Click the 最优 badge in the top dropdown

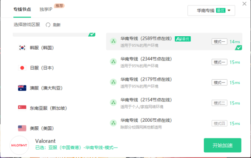[x=220, y=10]
